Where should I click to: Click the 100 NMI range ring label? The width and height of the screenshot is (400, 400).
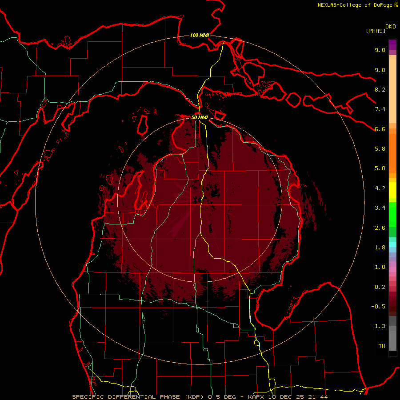pos(200,35)
